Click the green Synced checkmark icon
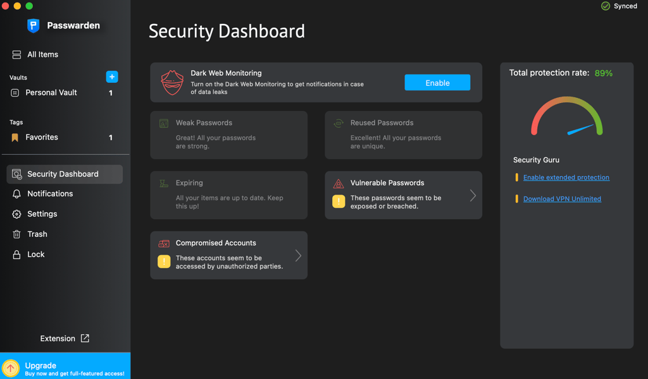The height and width of the screenshot is (379, 648). pos(606,6)
